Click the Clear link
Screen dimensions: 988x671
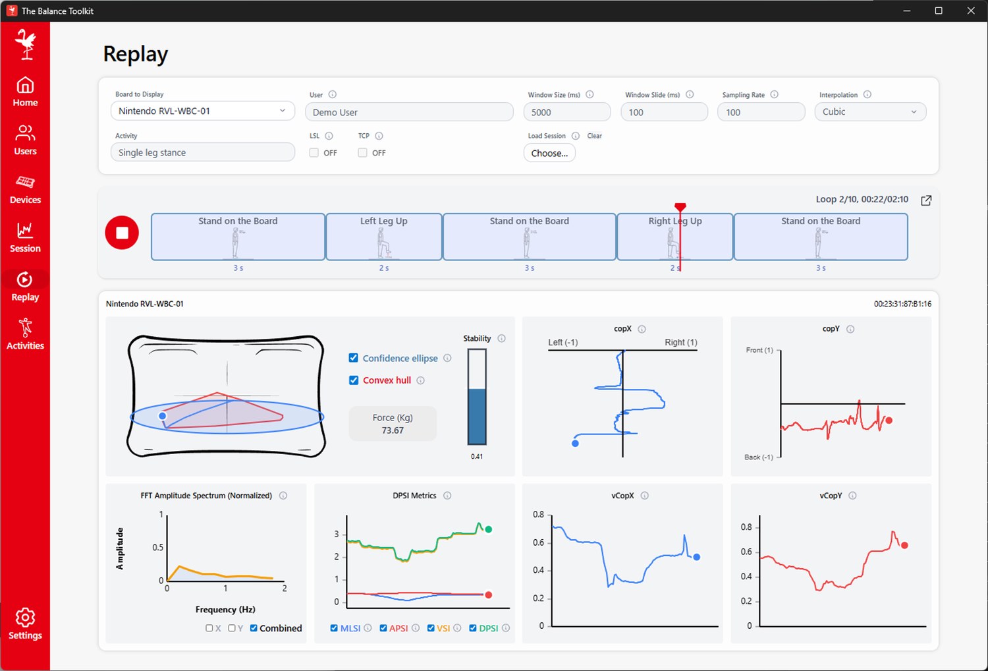point(595,136)
